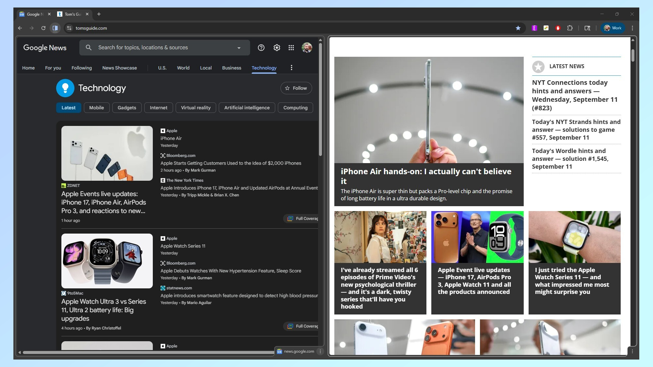653x367 pixels.
Task: Click the bookmark star in address bar
Action: click(x=518, y=28)
